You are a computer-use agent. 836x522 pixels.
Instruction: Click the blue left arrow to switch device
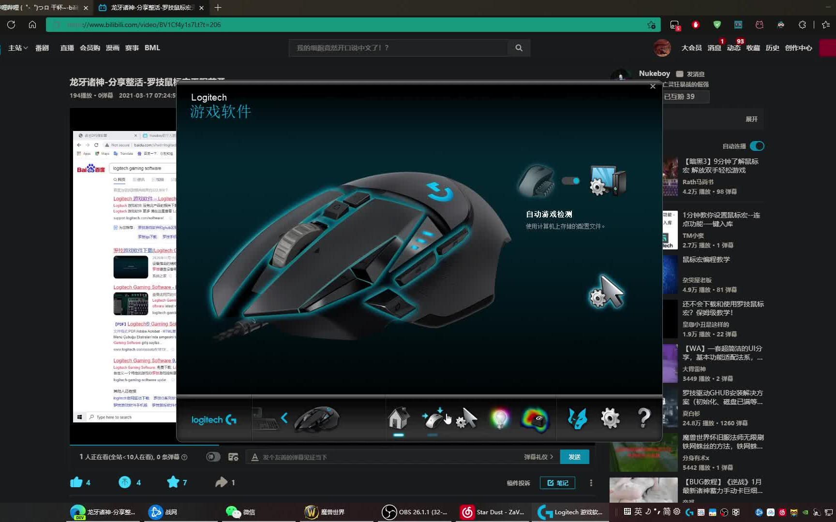(284, 418)
